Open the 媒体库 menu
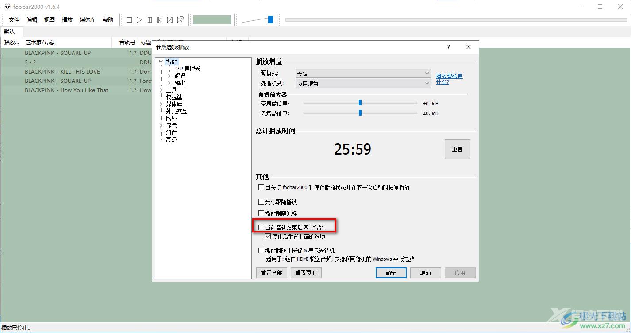 pos(88,20)
